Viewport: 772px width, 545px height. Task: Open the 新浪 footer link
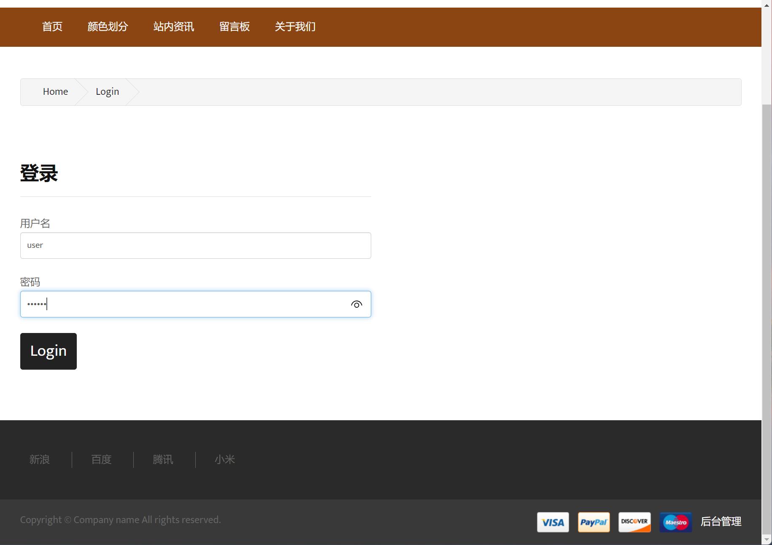(x=40, y=459)
